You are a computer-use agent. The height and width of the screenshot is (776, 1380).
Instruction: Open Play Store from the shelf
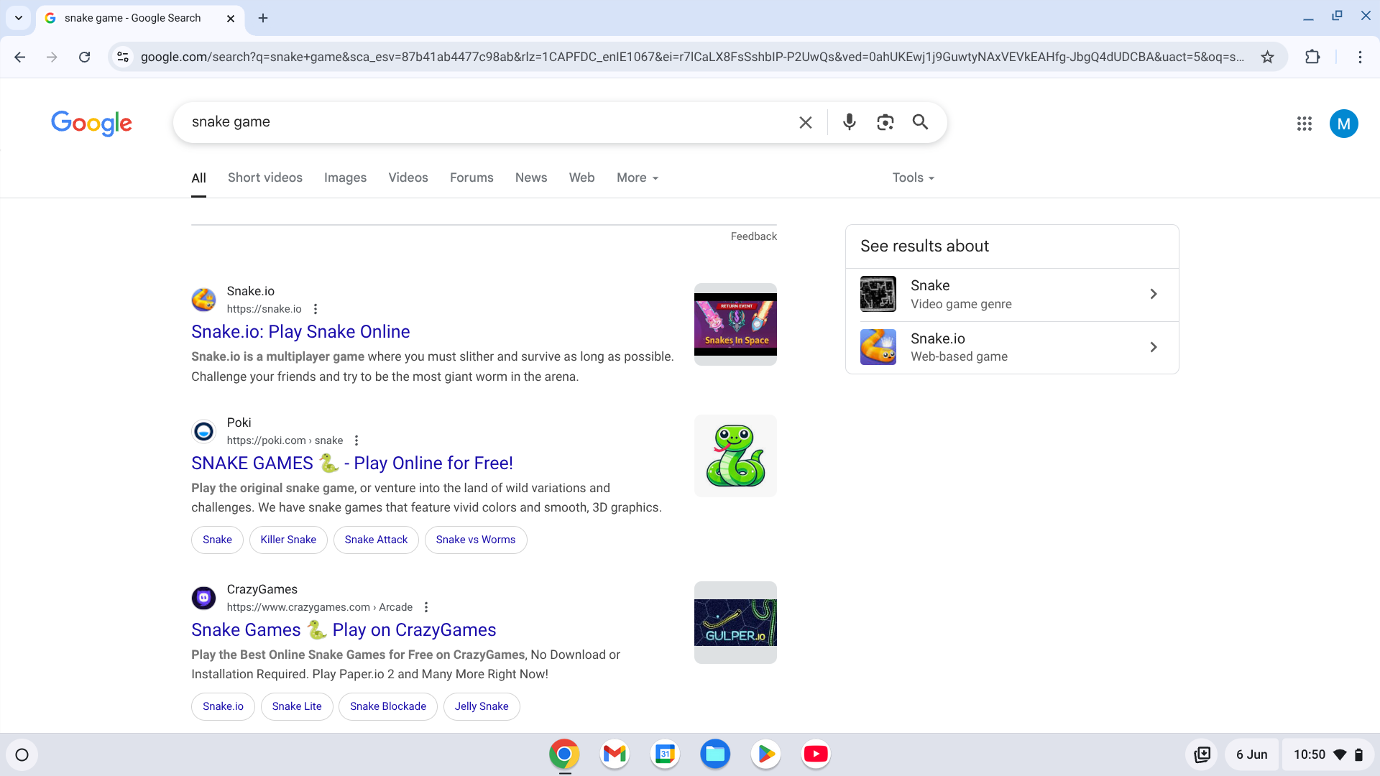[765, 754]
